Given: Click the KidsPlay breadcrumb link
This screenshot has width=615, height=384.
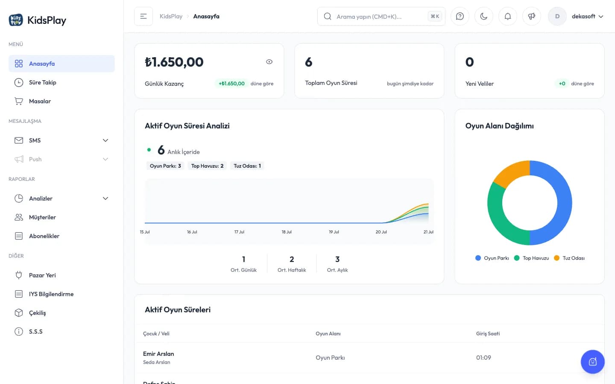Looking at the screenshot, I should pos(171,16).
